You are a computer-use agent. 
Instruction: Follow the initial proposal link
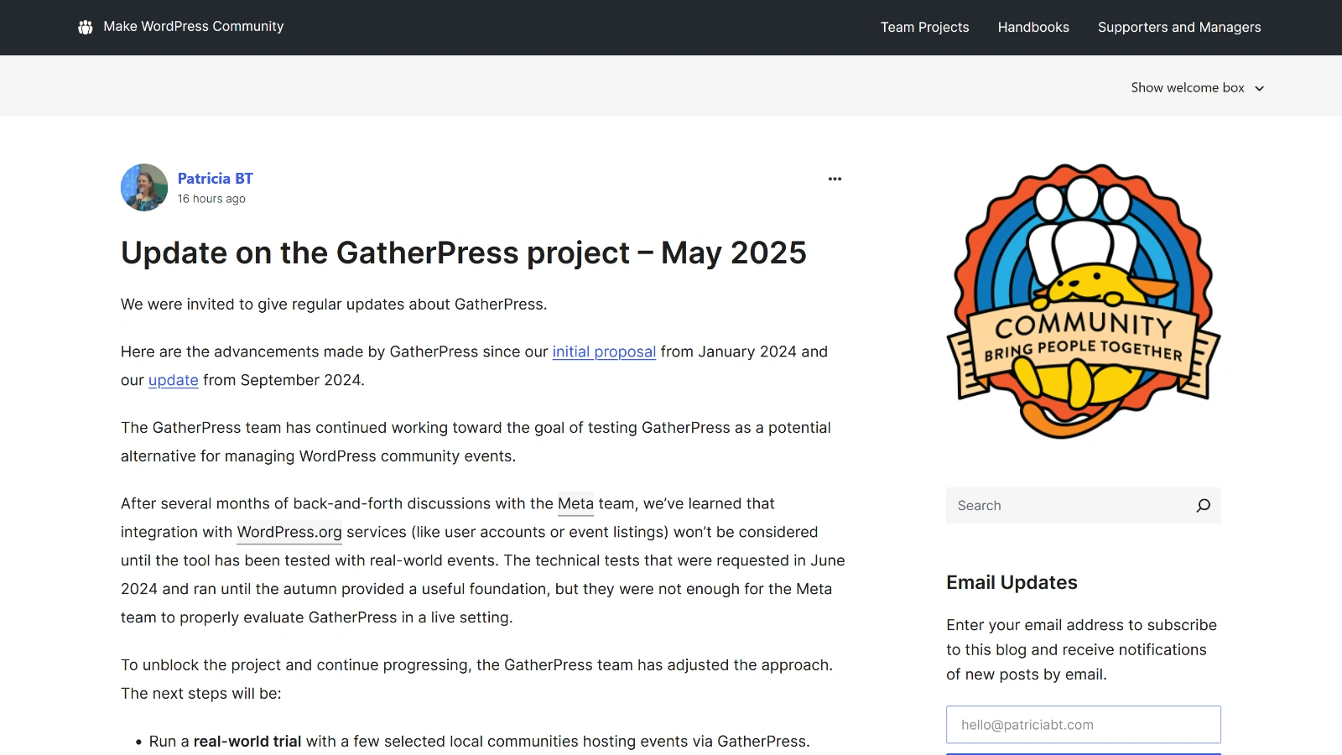(604, 351)
